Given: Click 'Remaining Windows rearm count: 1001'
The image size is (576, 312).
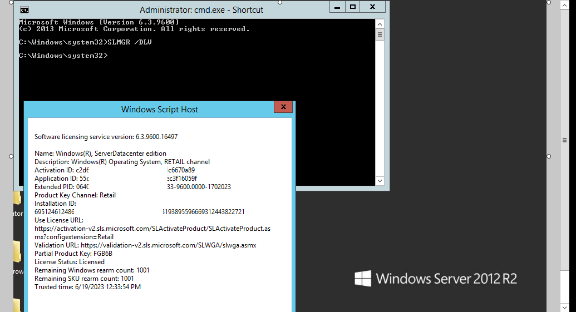Looking at the screenshot, I should coord(92,270).
